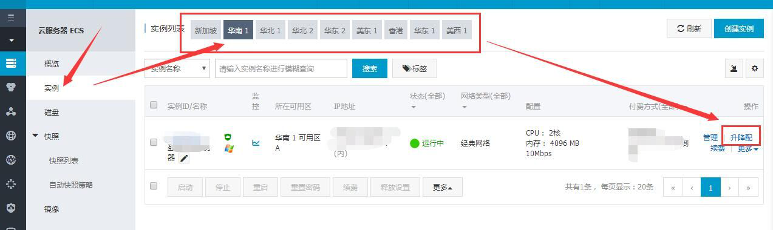Screen dimensions: 773x230
Task: Open the monitoring chart icon in the instance row
Action: click(x=256, y=143)
